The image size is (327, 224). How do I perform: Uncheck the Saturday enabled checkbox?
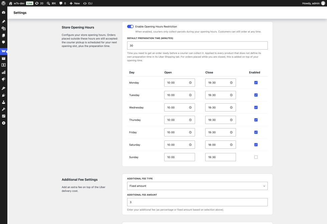256,145
